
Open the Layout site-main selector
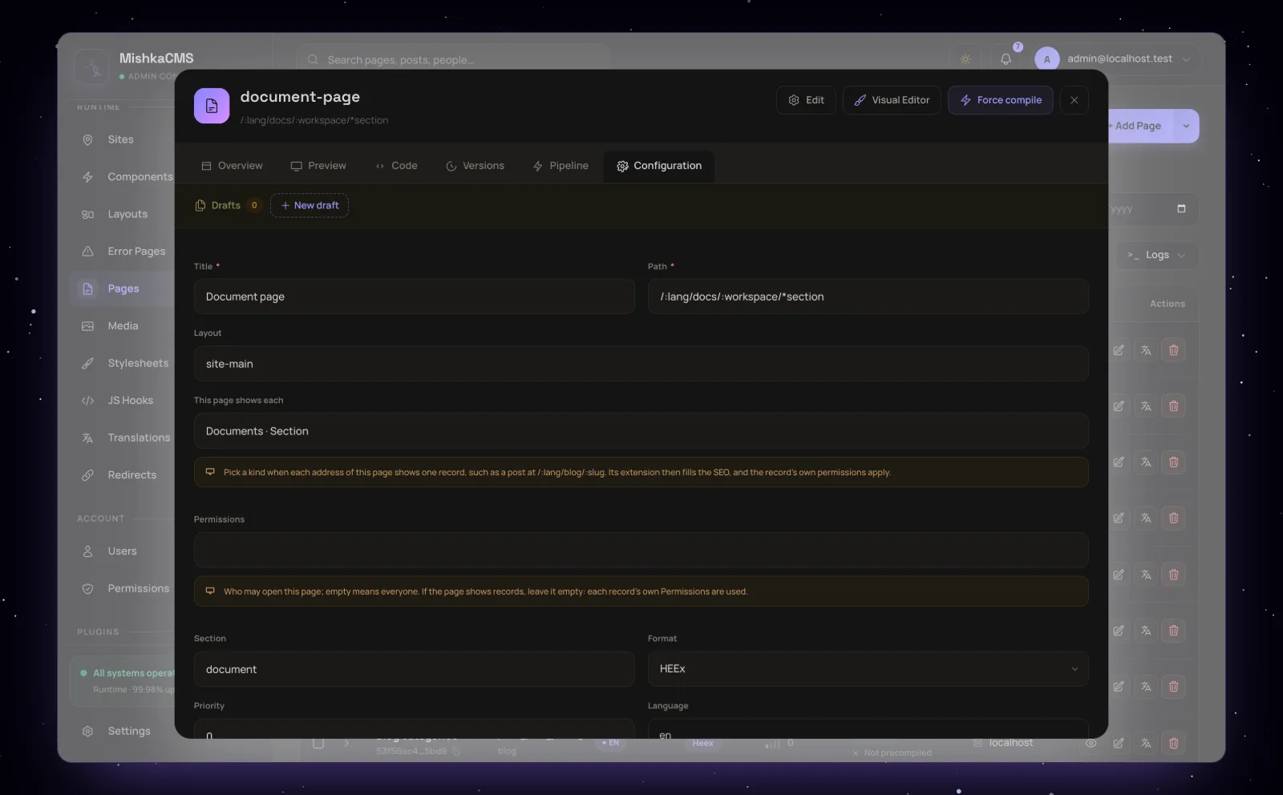pos(641,364)
